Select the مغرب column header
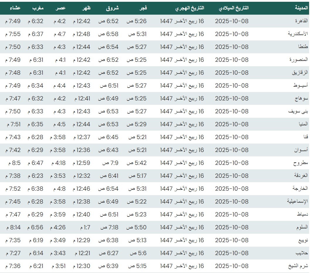Image resolution: width=310 pixels, height=273 pixels. point(38,8)
